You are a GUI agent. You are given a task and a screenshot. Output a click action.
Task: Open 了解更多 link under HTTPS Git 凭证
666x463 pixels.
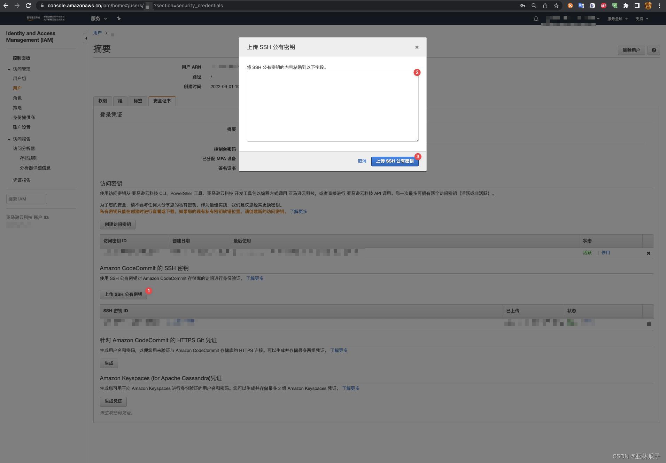[339, 351]
